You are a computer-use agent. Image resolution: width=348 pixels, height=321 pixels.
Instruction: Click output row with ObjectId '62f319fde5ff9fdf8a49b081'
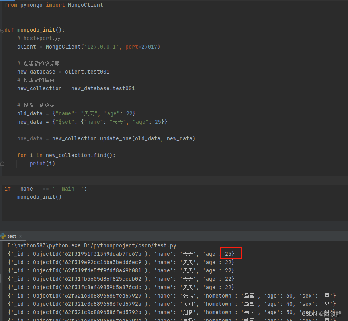[x=121, y=270]
